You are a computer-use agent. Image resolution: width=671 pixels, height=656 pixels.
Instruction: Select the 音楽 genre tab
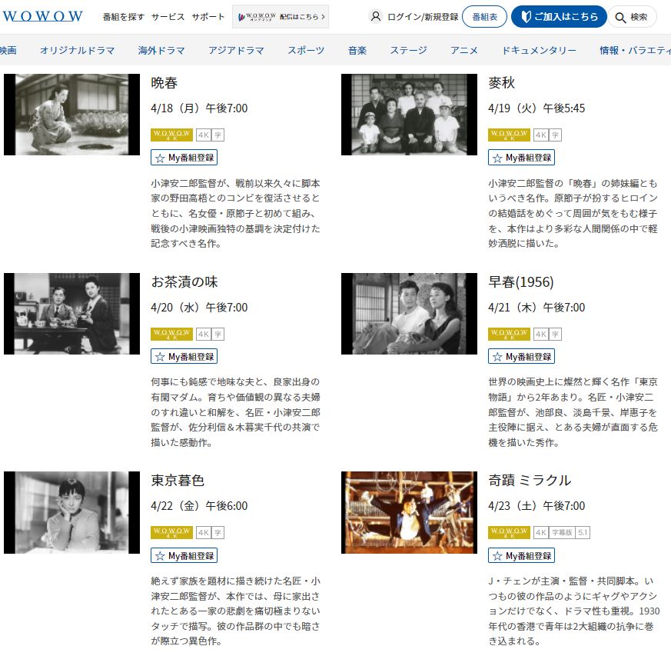click(x=357, y=50)
